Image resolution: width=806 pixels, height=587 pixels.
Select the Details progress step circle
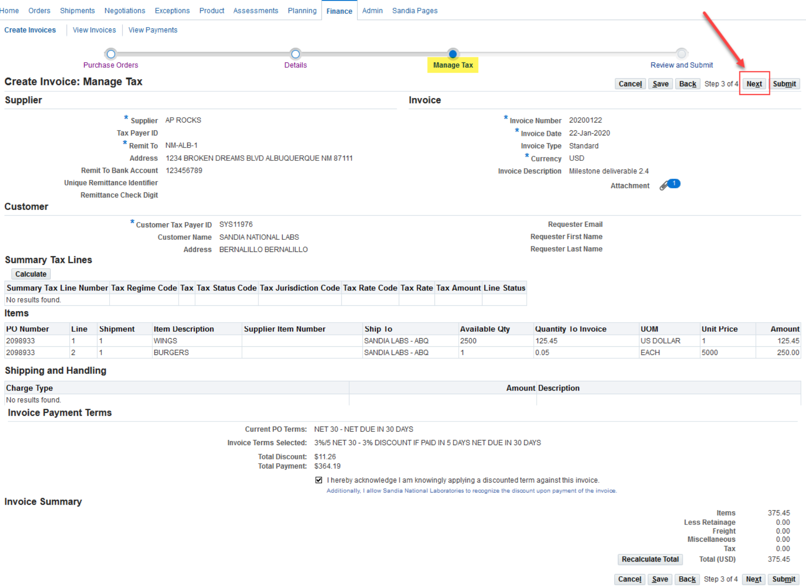295,54
